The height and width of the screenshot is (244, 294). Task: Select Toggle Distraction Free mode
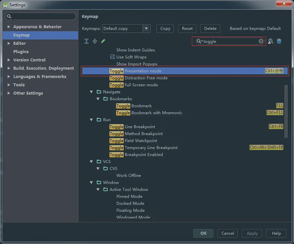138,78
